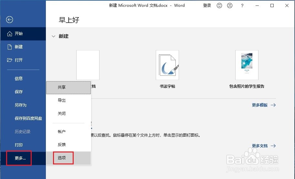Choose 共享 from the popup menu
This screenshot has height=179, width=295.
point(68,87)
